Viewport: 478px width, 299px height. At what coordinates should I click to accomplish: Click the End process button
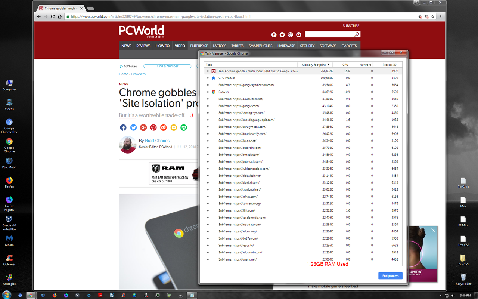coord(390,276)
